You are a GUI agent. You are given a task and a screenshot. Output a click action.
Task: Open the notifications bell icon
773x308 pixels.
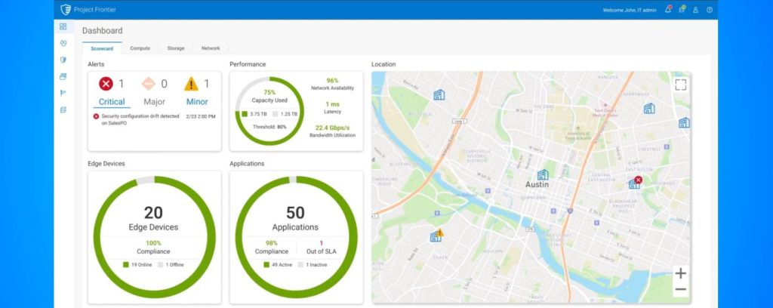tap(668, 10)
